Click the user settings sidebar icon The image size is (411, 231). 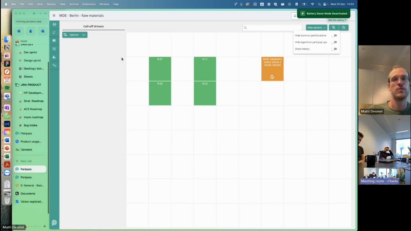[x=54, y=57]
